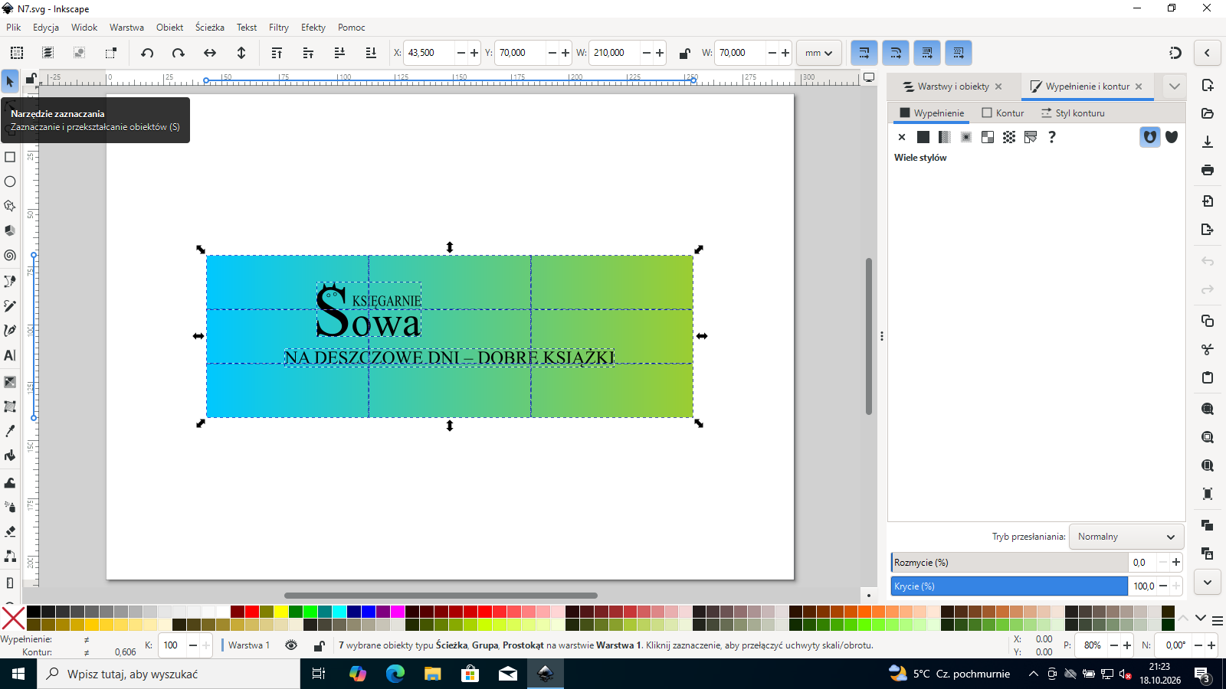Expand the right command bar overflow arrow
This screenshot has height=689, width=1226.
pyautogui.click(x=1208, y=583)
